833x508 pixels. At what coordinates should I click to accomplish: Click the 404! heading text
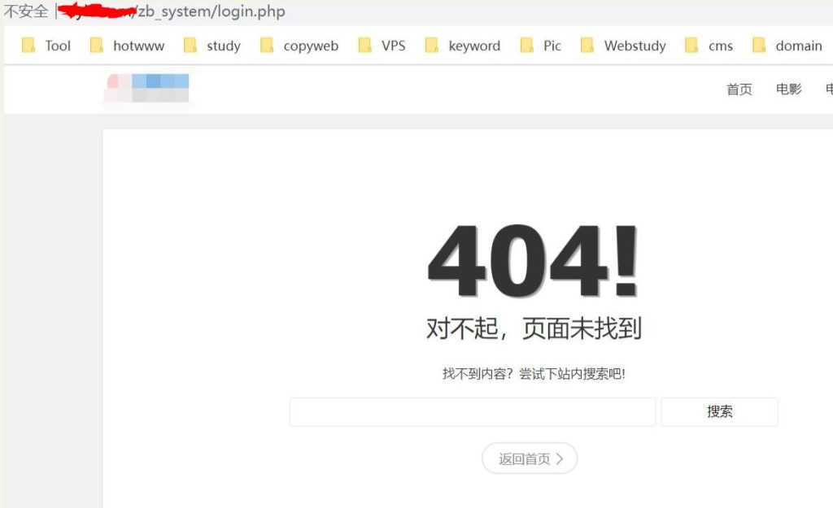click(x=533, y=261)
